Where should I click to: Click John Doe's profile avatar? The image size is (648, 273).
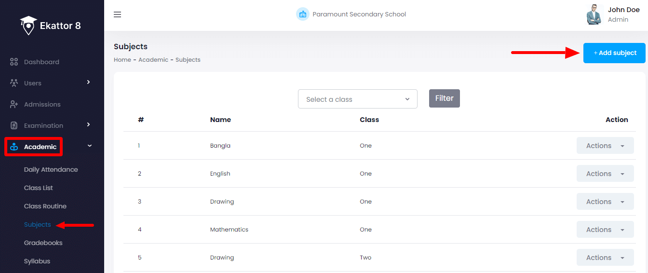coord(594,14)
